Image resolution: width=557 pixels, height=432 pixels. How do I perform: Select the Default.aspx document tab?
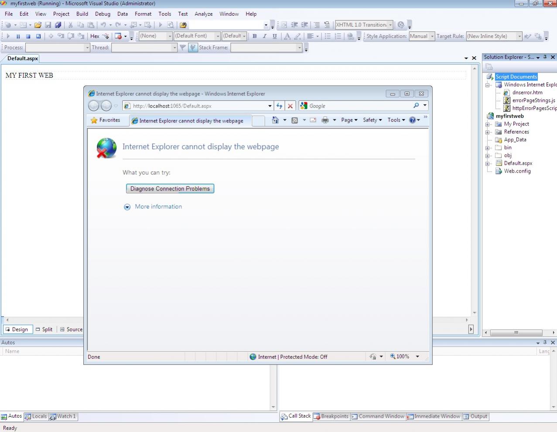point(23,58)
